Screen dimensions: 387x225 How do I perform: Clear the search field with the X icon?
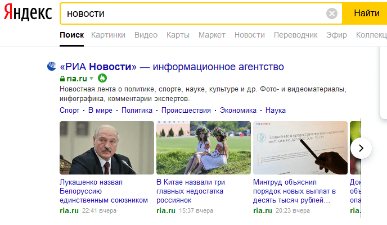click(332, 13)
